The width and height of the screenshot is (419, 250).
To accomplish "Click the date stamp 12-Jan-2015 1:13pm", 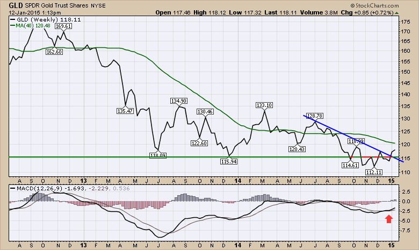I will coord(35,12).
